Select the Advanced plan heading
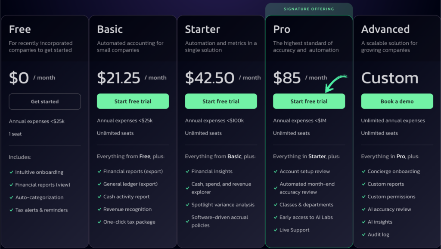Image resolution: width=441 pixels, height=249 pixels. pos(385,29)
